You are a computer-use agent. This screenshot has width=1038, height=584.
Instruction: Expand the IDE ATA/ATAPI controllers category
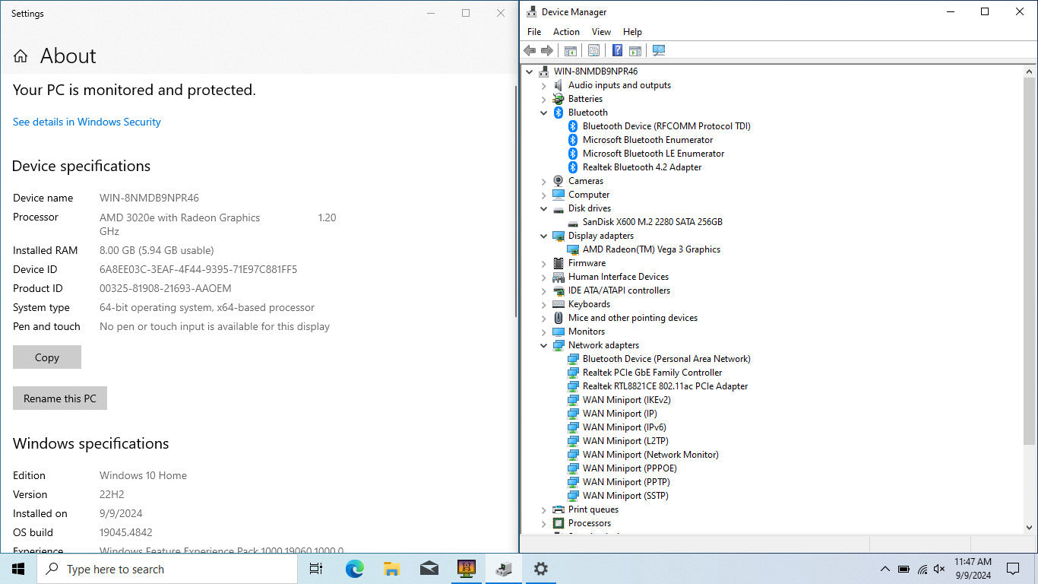(544, 290)
